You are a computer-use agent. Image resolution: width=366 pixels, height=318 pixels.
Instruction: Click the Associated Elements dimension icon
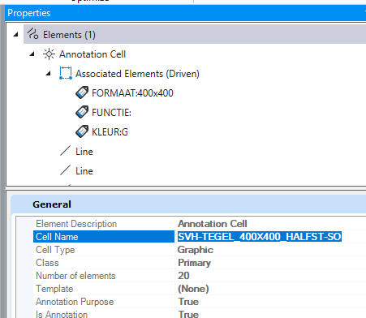point(66,73)
